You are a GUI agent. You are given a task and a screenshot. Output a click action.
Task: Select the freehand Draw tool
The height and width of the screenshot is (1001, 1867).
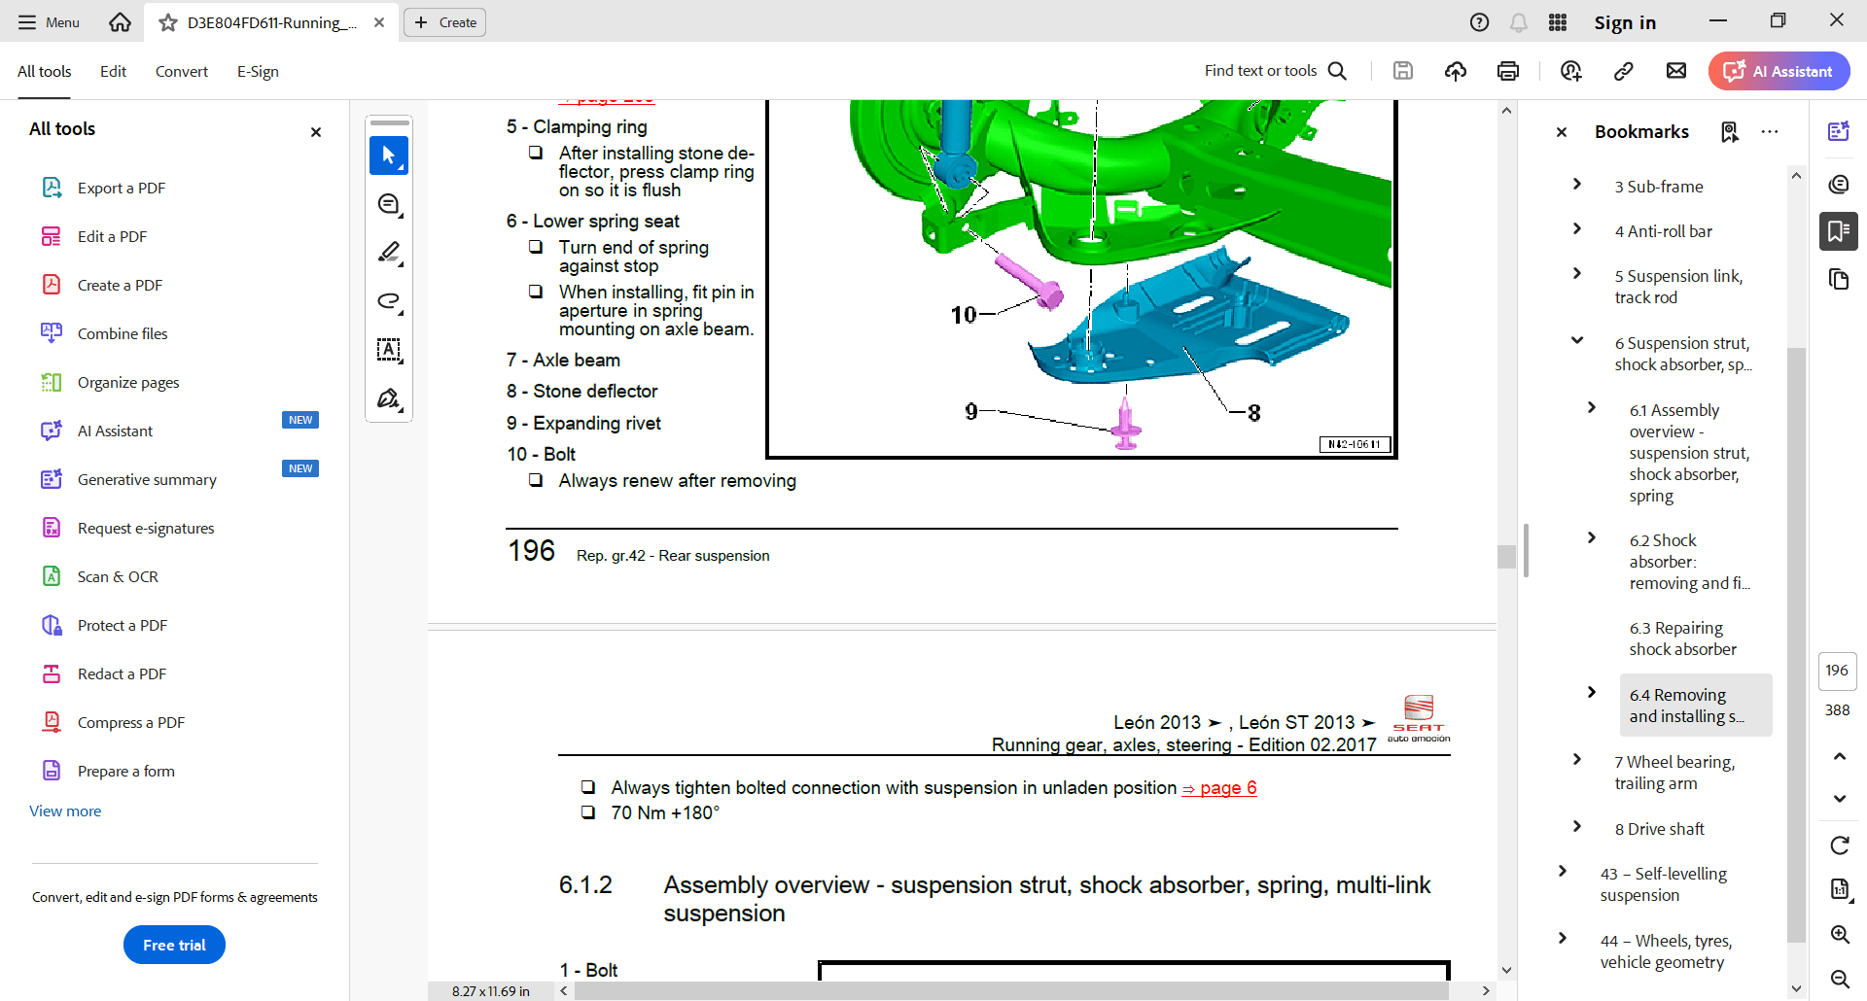click(389, 301)
